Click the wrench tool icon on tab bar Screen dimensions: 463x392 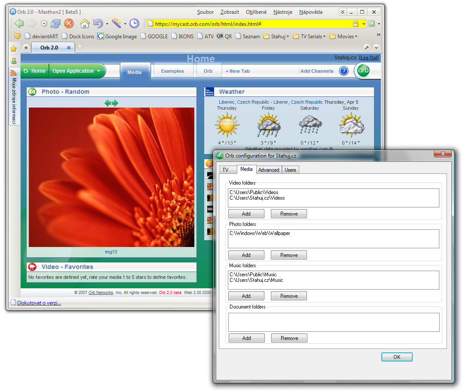point(366,47)
